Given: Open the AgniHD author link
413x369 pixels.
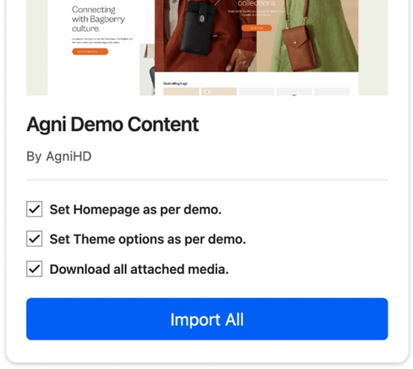Looking at the screenshot, I should [x=68, y=157].
